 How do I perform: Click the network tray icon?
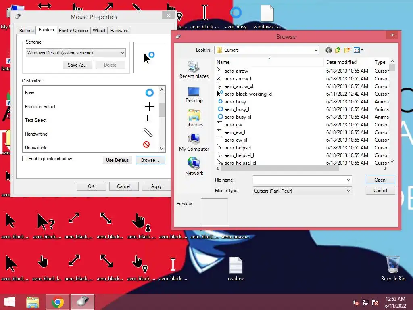pos(365,302)
